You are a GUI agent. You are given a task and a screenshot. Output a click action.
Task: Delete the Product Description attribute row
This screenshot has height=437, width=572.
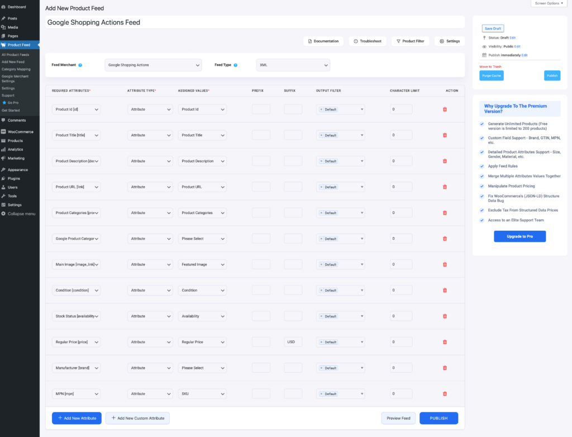pos(445,161)
